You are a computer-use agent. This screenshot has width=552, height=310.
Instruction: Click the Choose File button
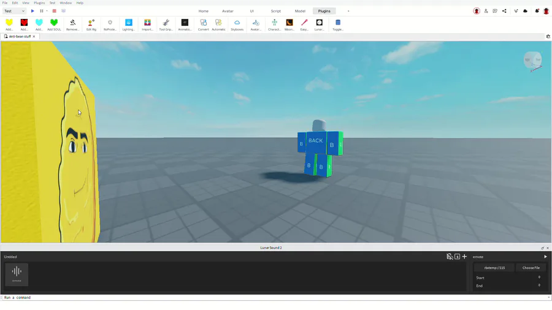[531, 268]
